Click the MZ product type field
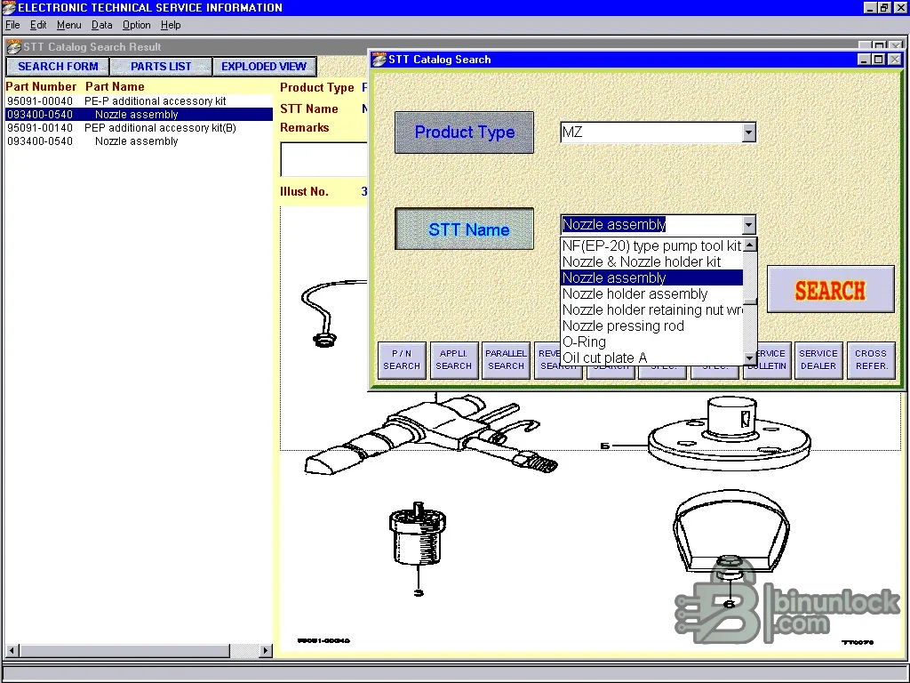The height and width of the screenshot is (683, 910). [651, 133]
